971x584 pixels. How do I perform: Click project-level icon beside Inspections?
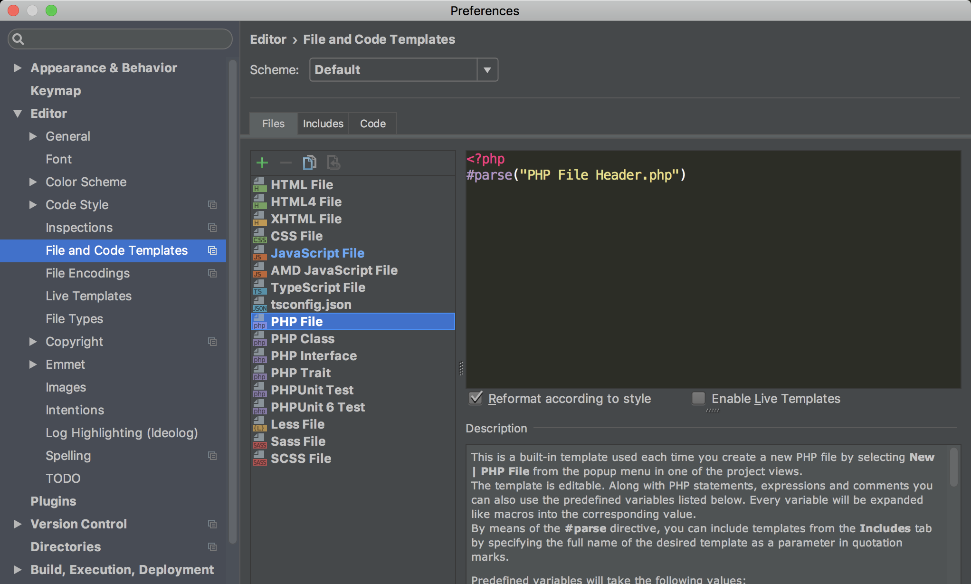(x=212, y=228)
